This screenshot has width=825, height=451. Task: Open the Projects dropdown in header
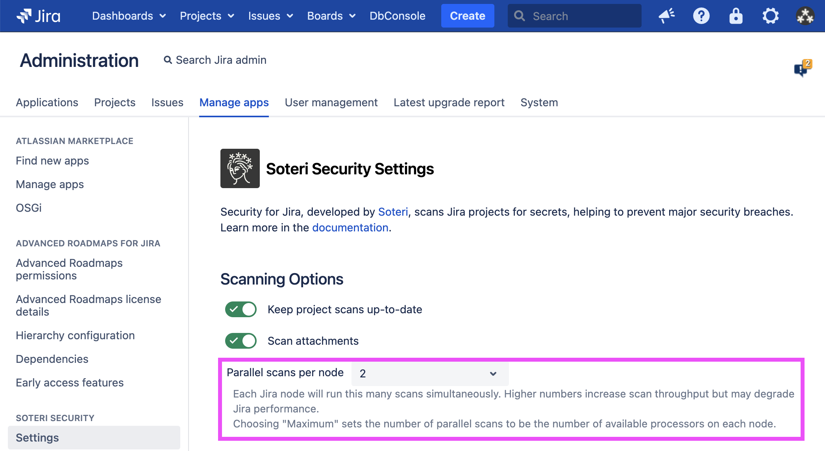pyautogui.click(x=207, y=16)
